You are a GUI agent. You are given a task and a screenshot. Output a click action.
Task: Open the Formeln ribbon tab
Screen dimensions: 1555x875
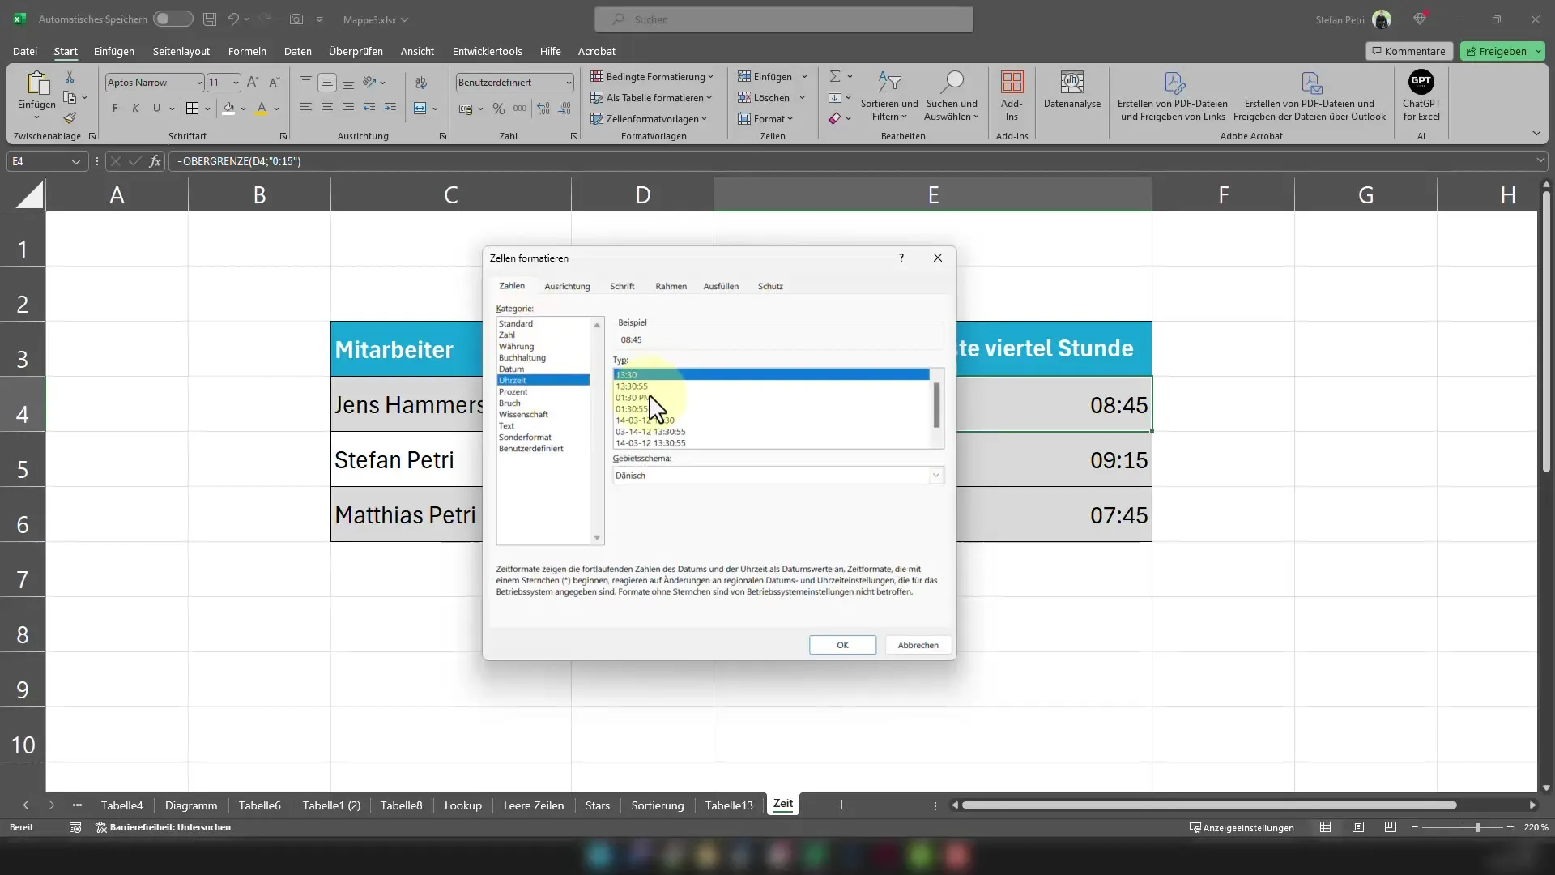click(x=247, y=51)
